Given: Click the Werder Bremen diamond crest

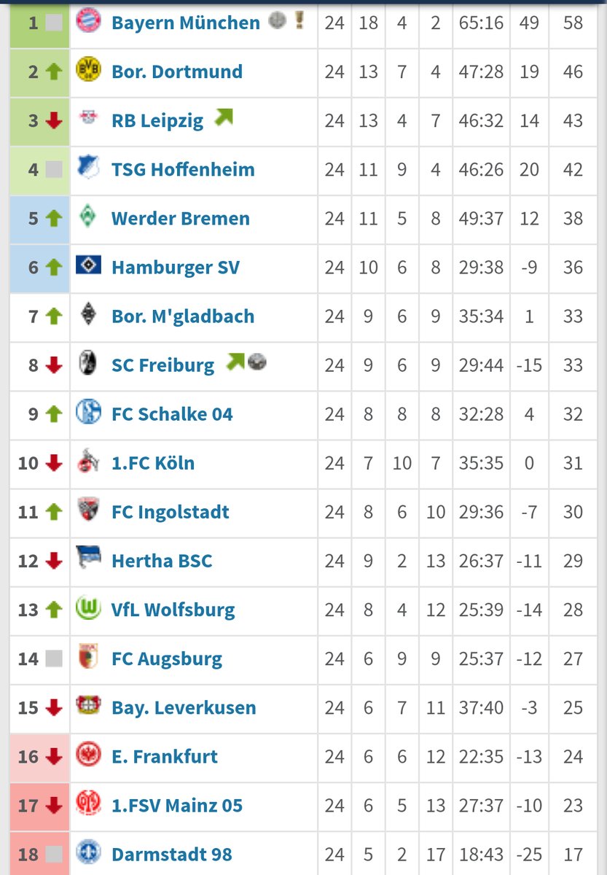Looking at the screenshot, I should click(88, 217).
